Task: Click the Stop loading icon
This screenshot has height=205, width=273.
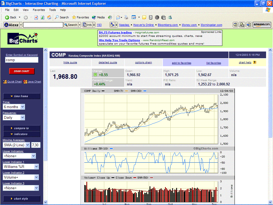Action: click(x=36, y=17)
